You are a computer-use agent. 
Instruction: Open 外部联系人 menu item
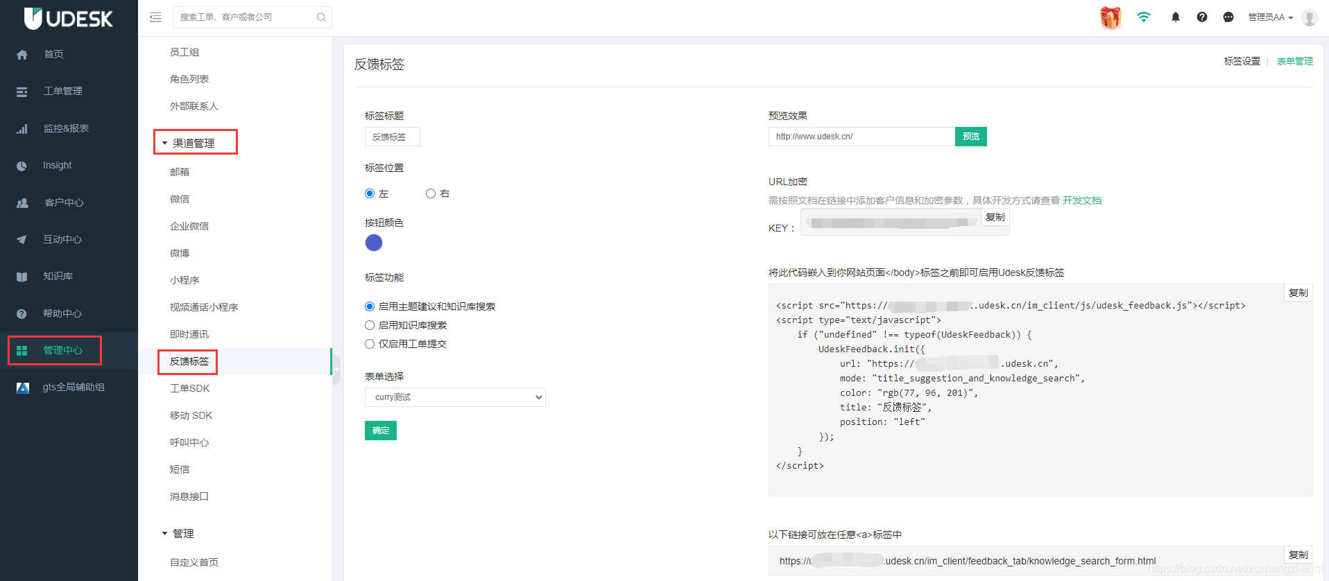(194, 106)
